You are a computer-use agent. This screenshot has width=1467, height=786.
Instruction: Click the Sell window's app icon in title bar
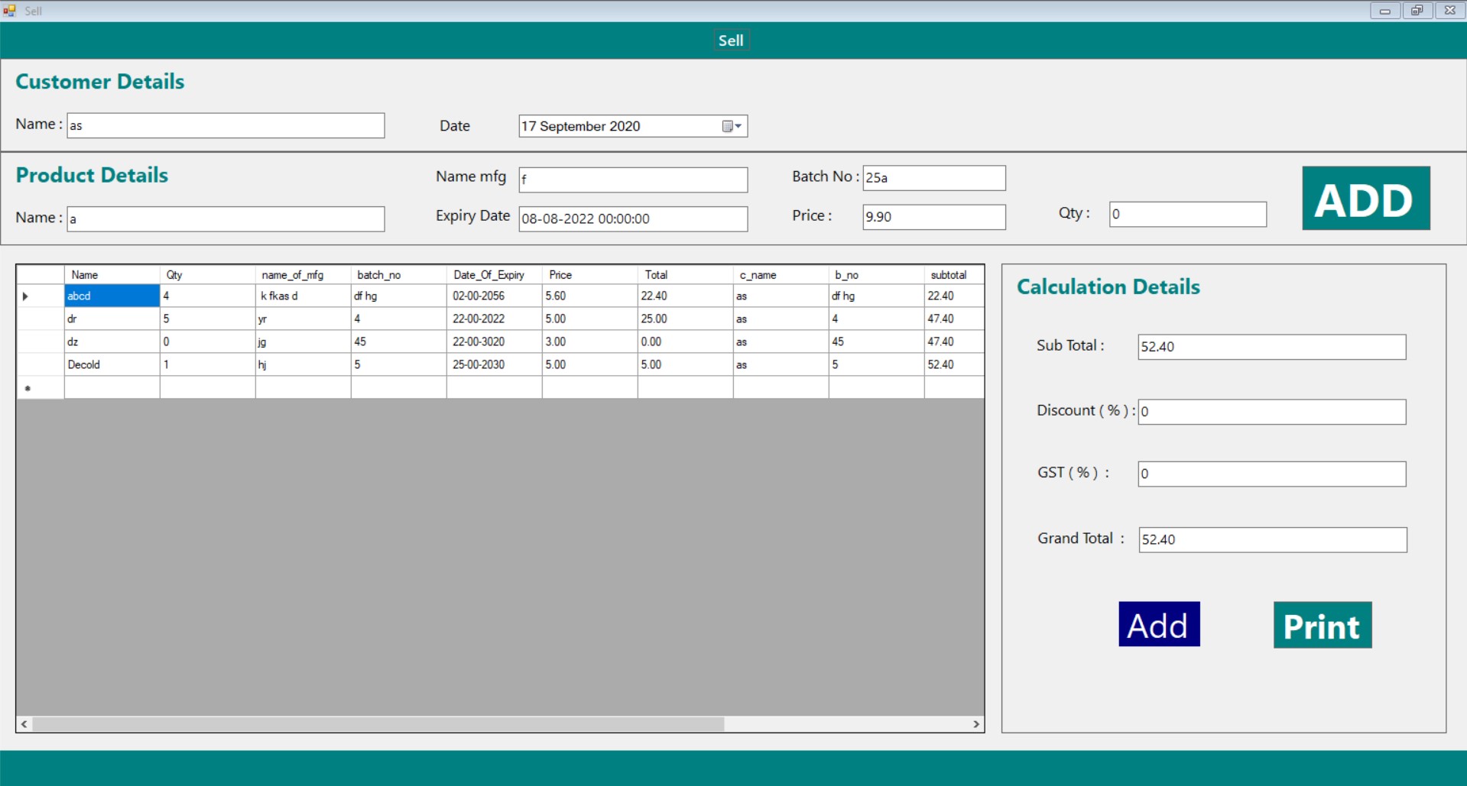(9, 11)
